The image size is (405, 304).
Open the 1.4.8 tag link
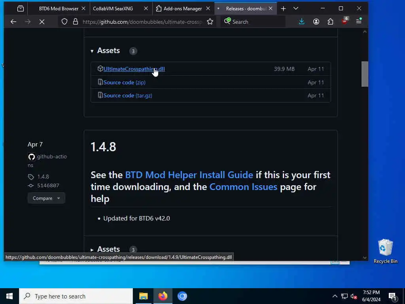(x=43, y=177)
